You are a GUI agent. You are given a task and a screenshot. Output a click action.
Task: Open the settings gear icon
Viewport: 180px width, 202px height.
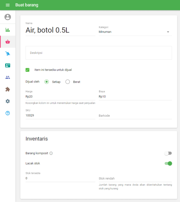(x=8, y=101)
